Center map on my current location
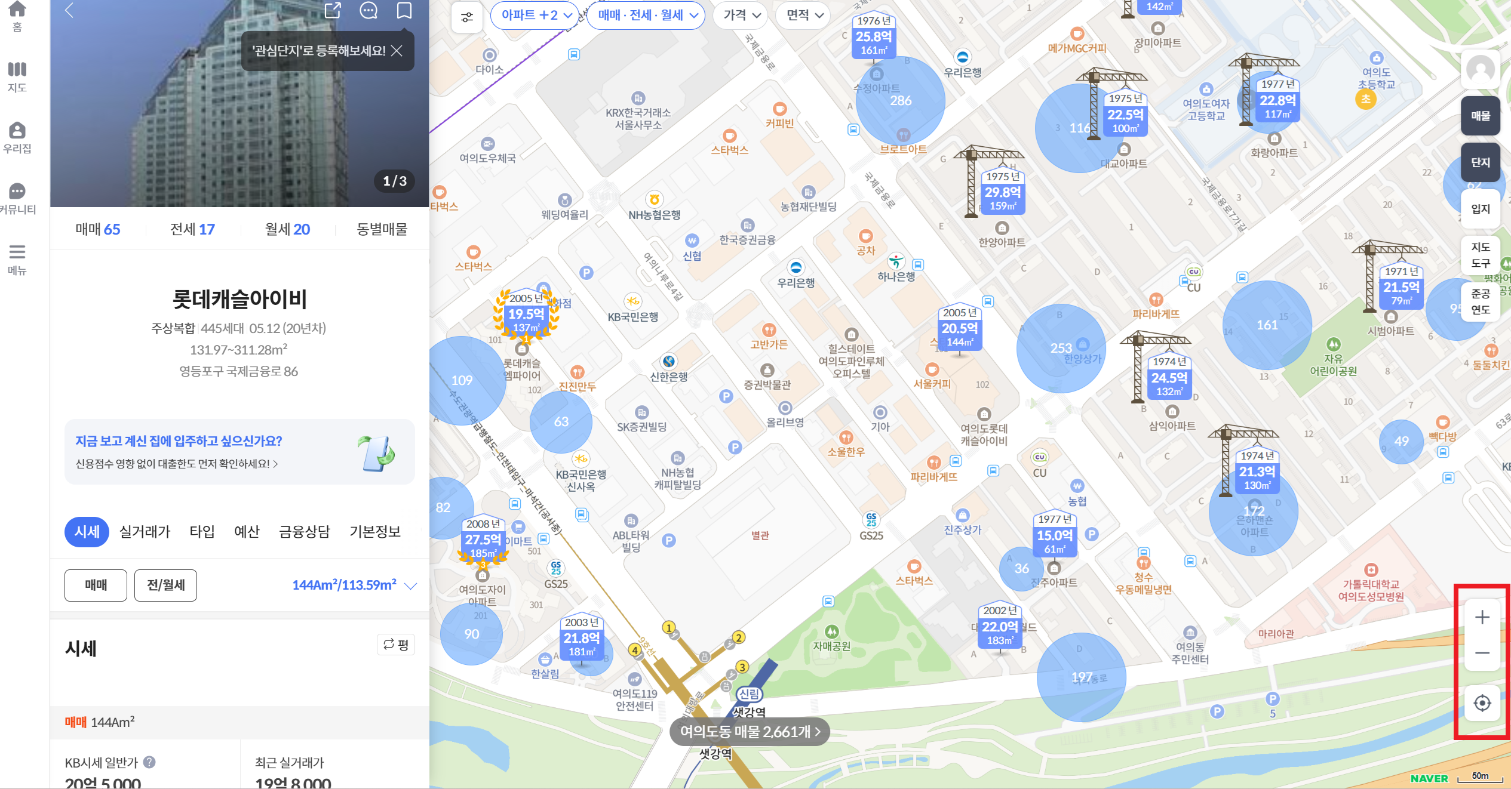The image size is (1511, 789). coord(1482,703)
